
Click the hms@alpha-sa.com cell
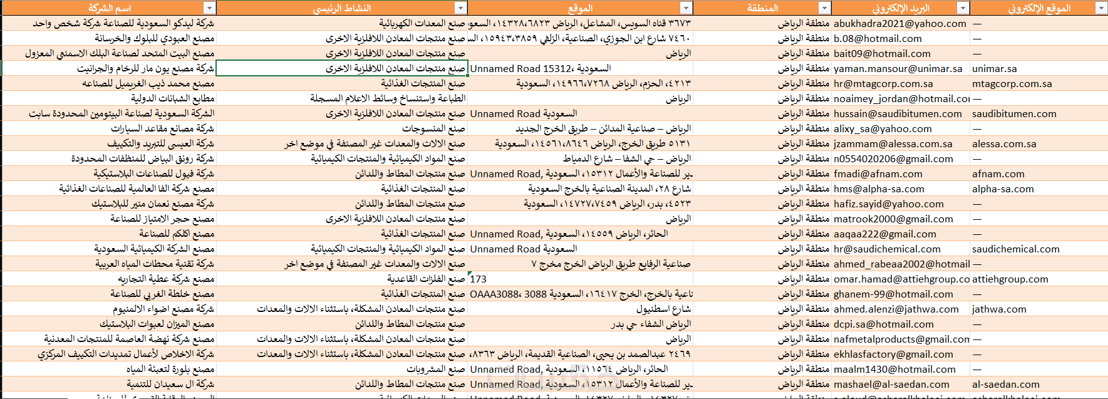(901, 189)
